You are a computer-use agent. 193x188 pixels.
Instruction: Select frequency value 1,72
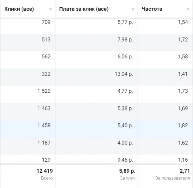[183, 40]
